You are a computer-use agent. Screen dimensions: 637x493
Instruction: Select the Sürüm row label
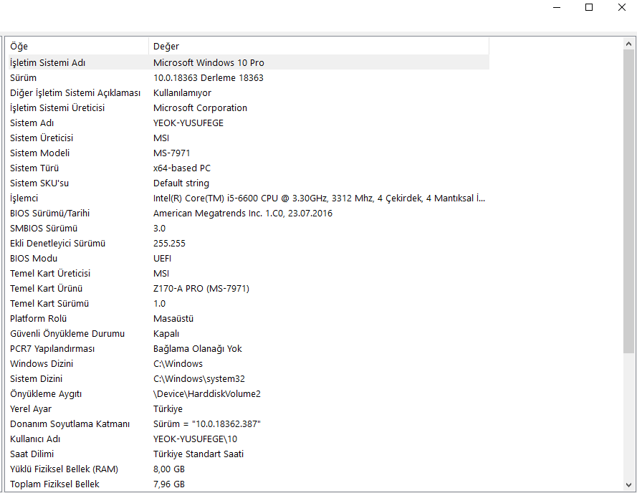[23, 77]
